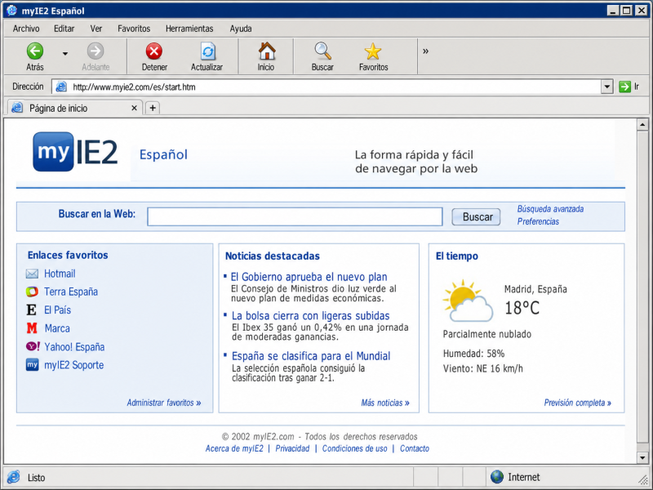Viewport: 653px width, 490px height.
Task: Click the Buscar search button on the page
Action: coord(477,217)
